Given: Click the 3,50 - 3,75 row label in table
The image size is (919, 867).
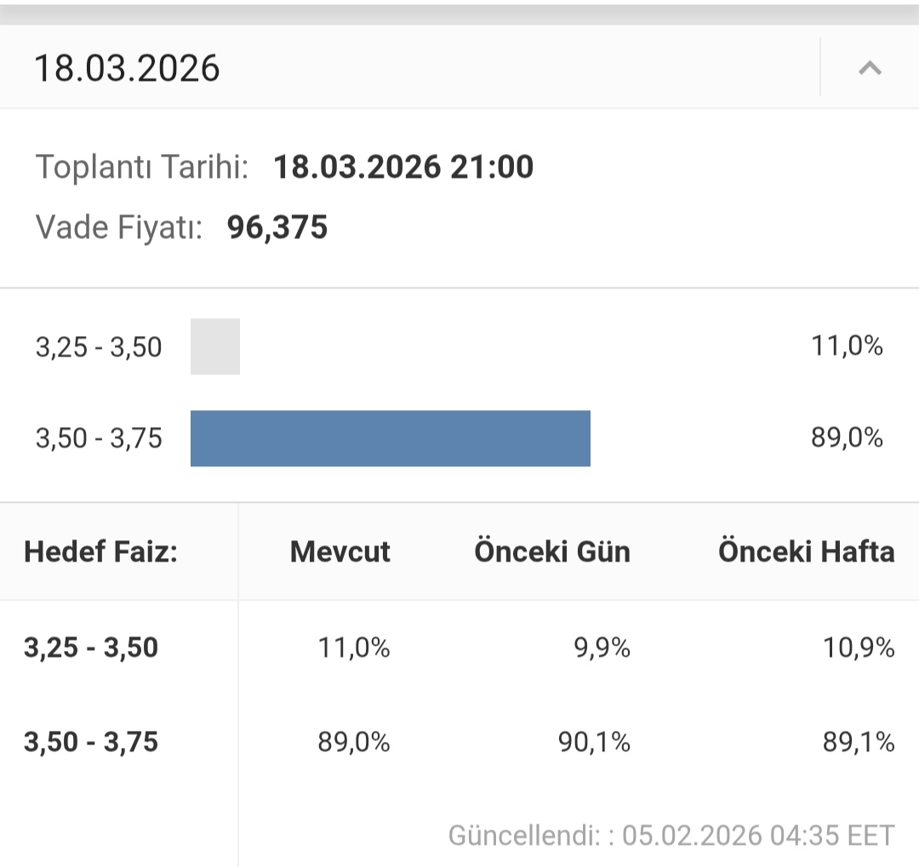Looking at the screenshot, I should (91, 742).
